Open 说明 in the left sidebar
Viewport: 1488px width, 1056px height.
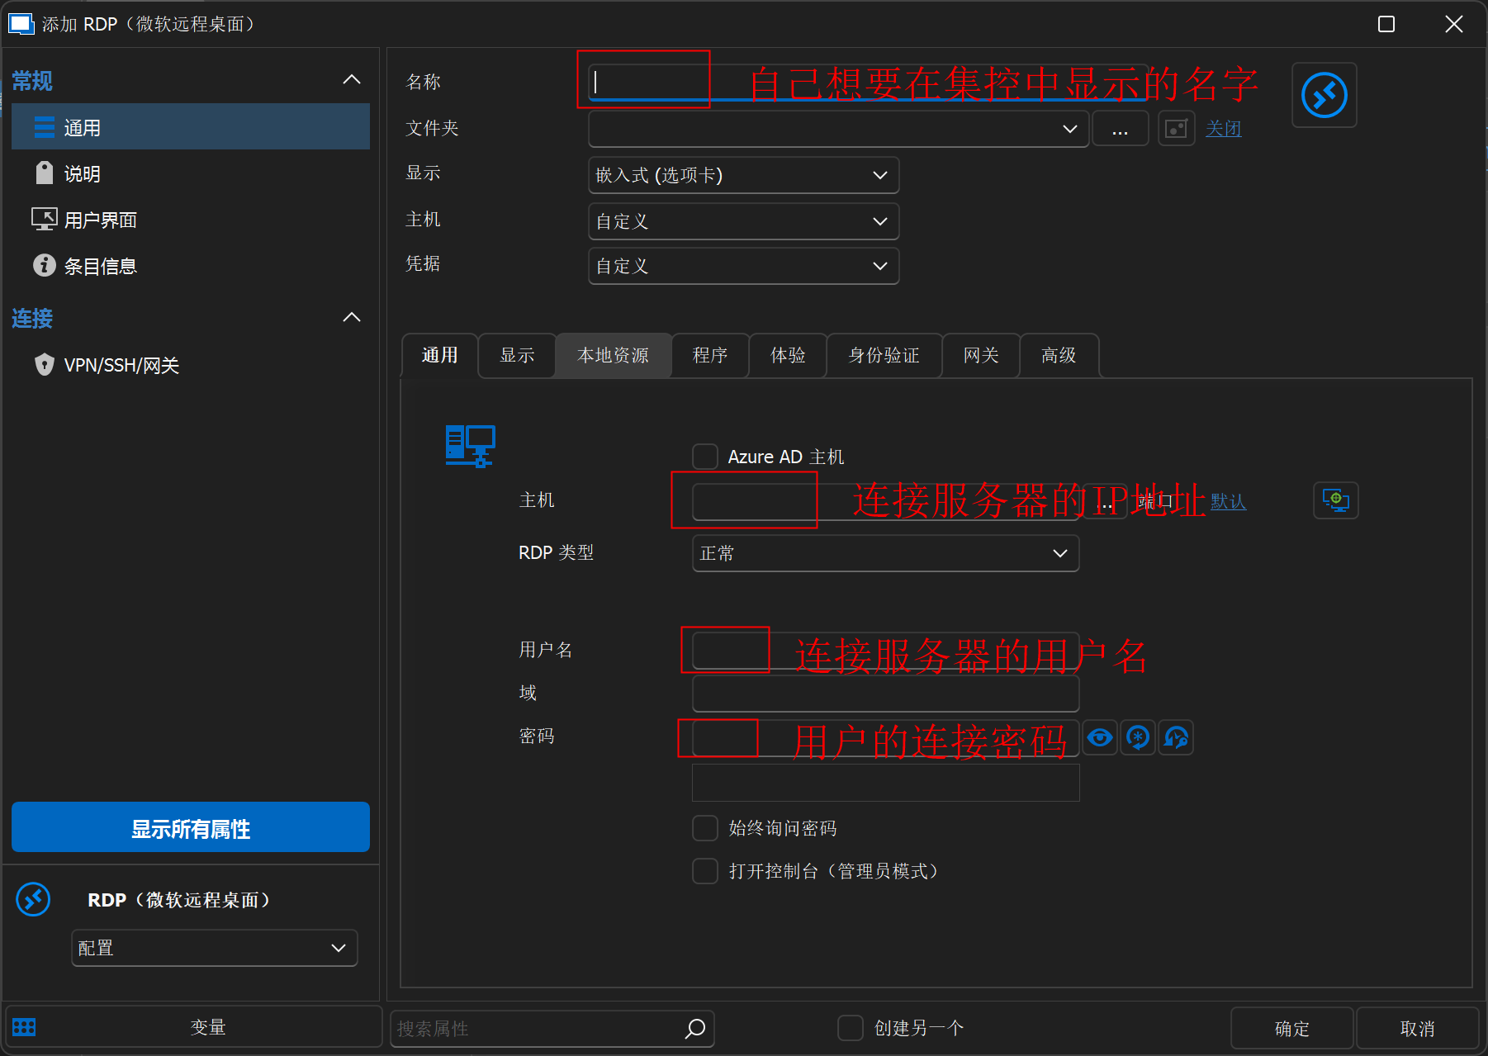coord(191,173)
